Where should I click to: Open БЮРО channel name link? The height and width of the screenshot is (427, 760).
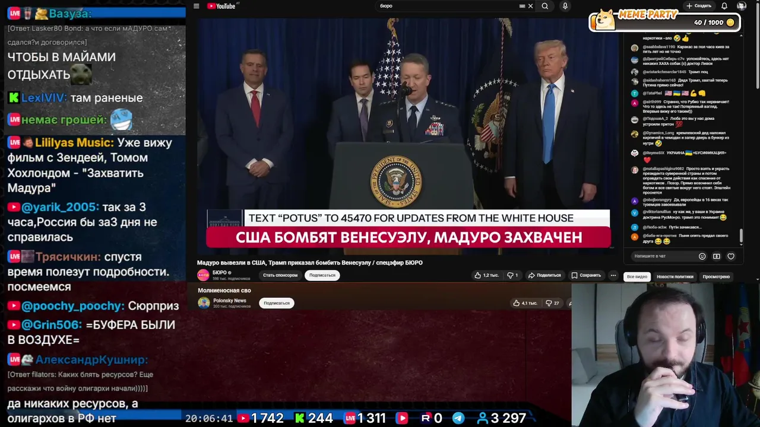click(x=220, y=273)
